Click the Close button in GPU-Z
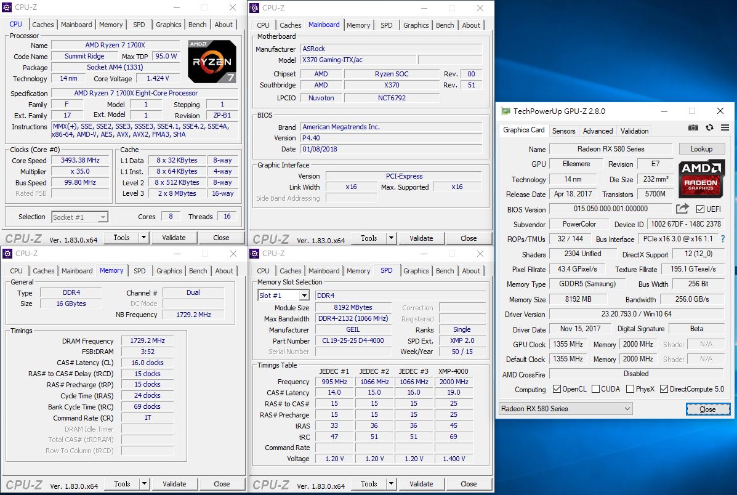 pos(708,409)
